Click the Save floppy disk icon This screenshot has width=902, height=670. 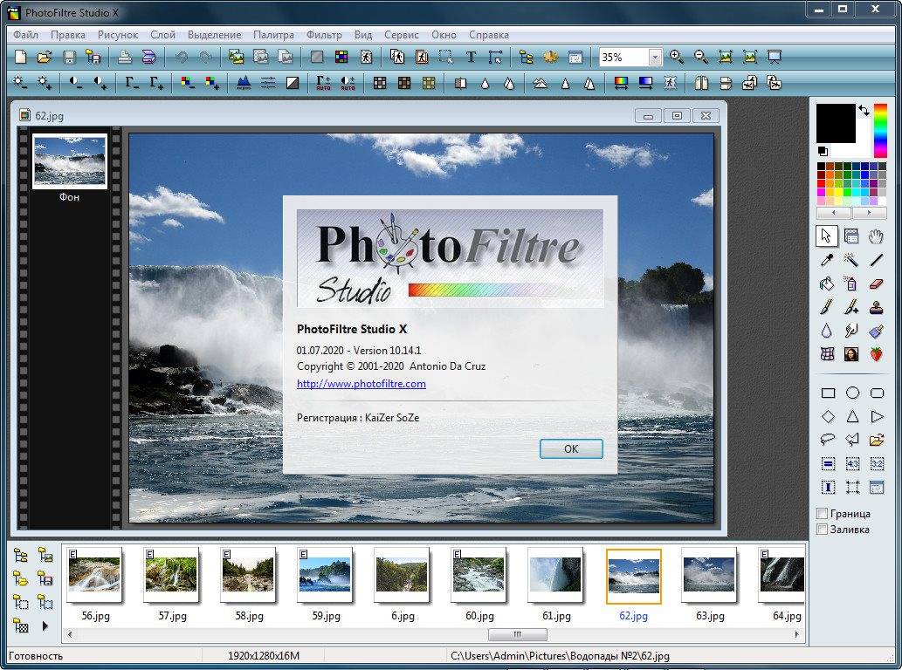coord(69,57)
